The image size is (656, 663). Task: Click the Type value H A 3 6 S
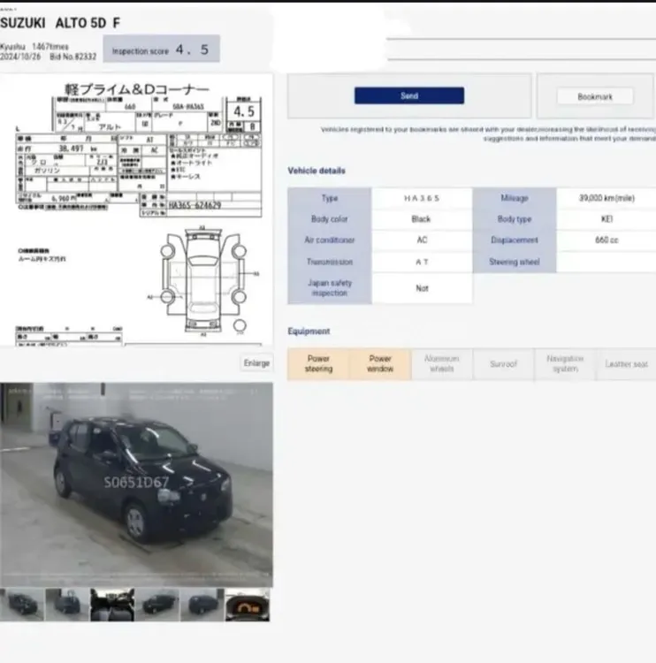pos(422,198)
